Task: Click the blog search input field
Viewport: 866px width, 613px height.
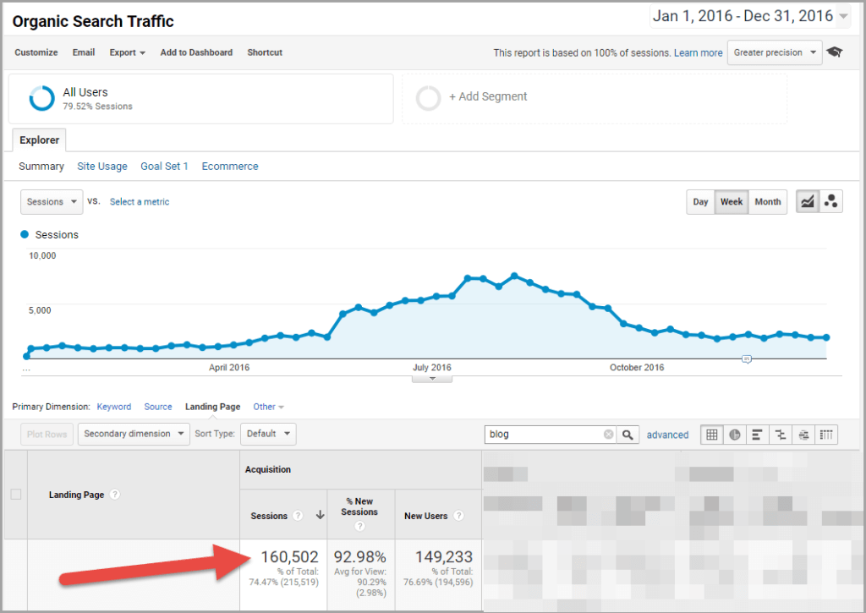Action: (544, 435)
